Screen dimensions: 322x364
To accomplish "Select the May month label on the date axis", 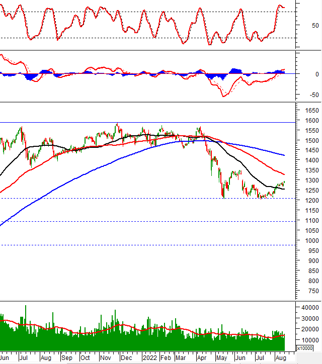I will [222, 358].
